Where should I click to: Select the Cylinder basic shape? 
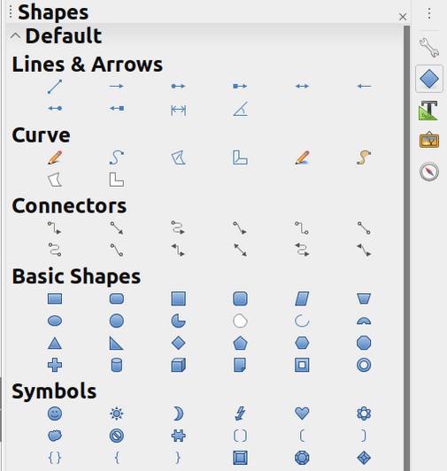point(117,365)
